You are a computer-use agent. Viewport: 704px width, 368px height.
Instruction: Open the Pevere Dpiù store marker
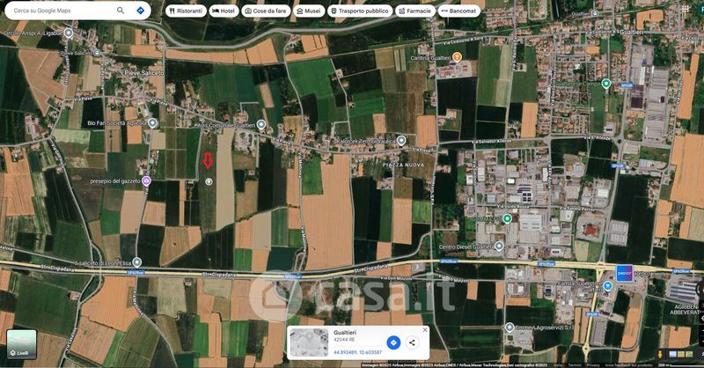623,273
